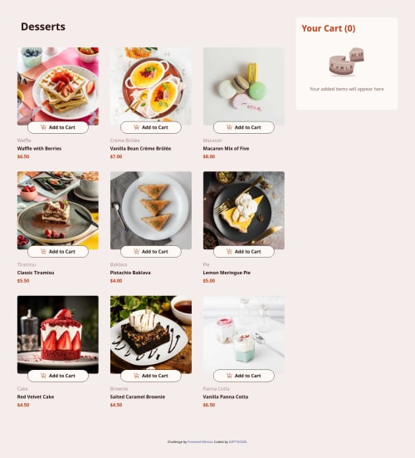Click the empty cart cake illustration
Image resolution: width=415 pixels, height=458 pixels.
[x=346, y=62]
